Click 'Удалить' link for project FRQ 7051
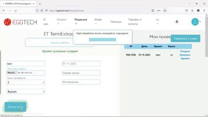 click(185, 58)
